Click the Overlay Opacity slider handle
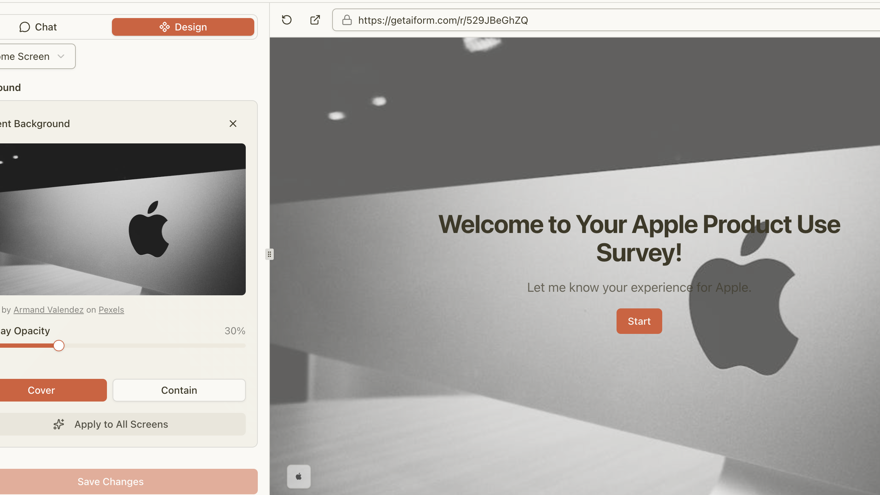The width and height of the screenshot is (880, 495). (59, 346)
